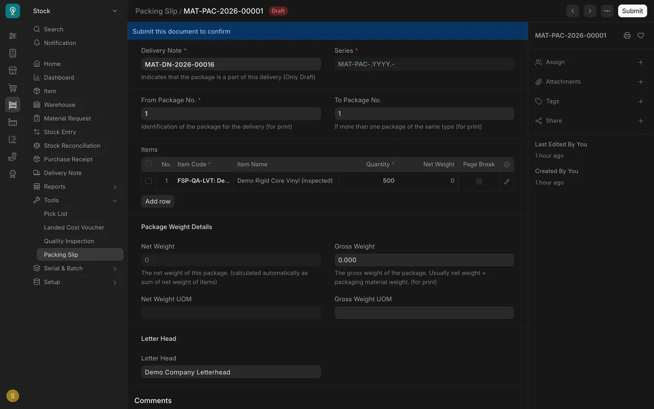Image resolution: width=654 pixels, height=409 pixels.
Task: Add a row to the Items table
Action: pyautogui.click(x=158, y=201)
